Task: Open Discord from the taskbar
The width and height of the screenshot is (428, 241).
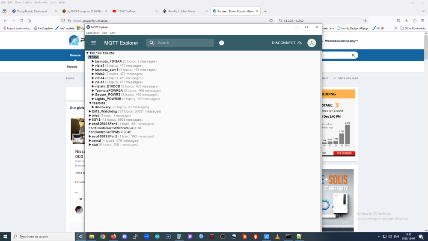Action: pos(125,236)
